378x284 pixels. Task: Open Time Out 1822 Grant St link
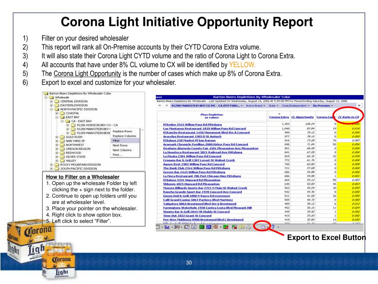(187, 216)
